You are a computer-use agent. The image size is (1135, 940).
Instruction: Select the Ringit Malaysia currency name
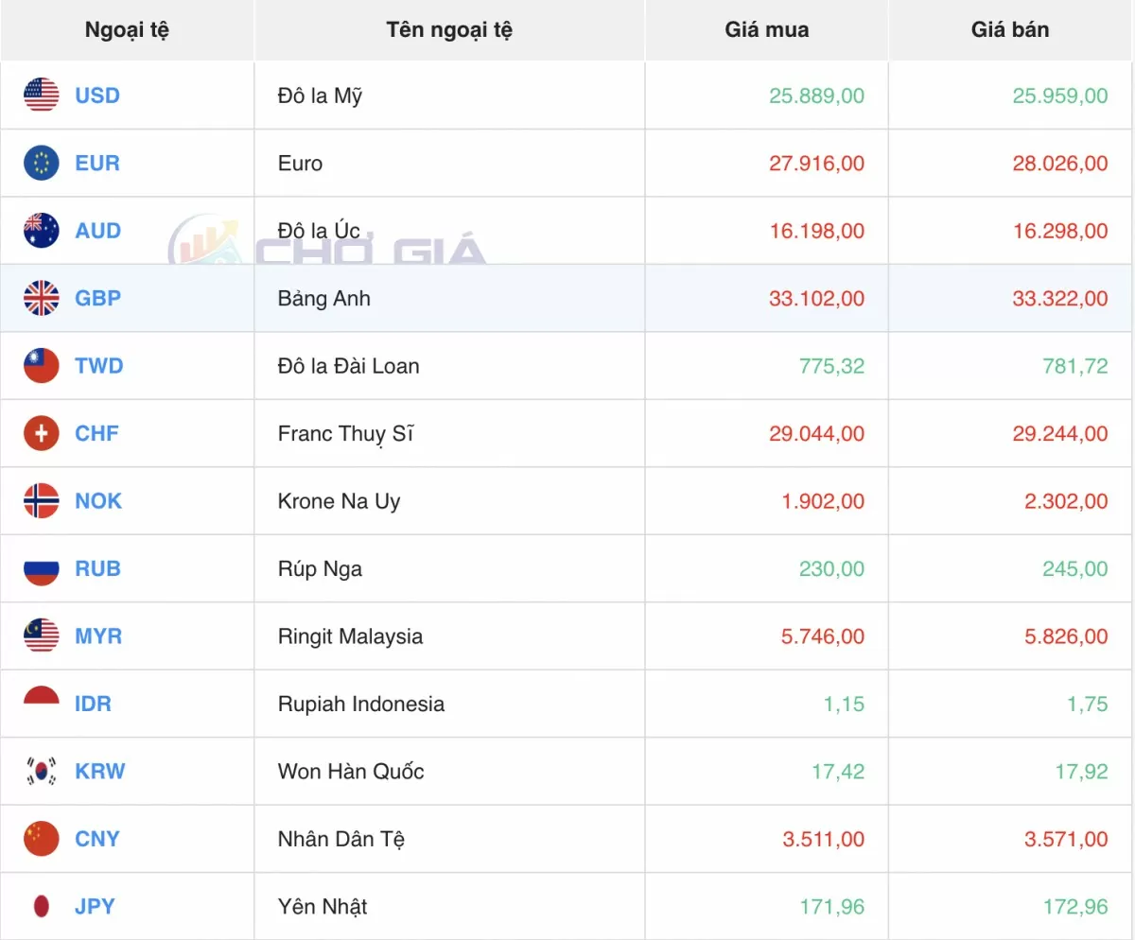[350, 636]
